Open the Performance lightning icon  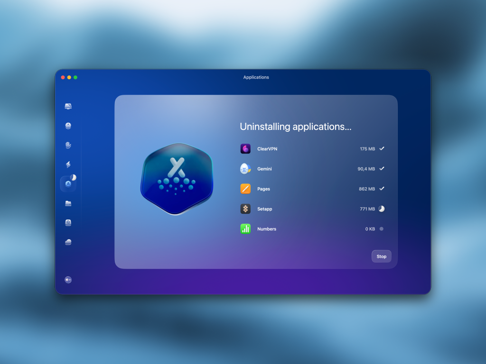[x=68, y=164]
